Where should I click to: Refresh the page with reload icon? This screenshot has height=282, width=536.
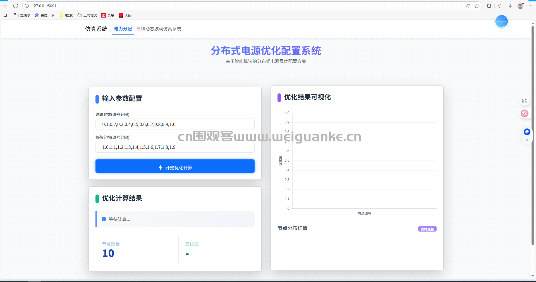[x=16, y=6]
